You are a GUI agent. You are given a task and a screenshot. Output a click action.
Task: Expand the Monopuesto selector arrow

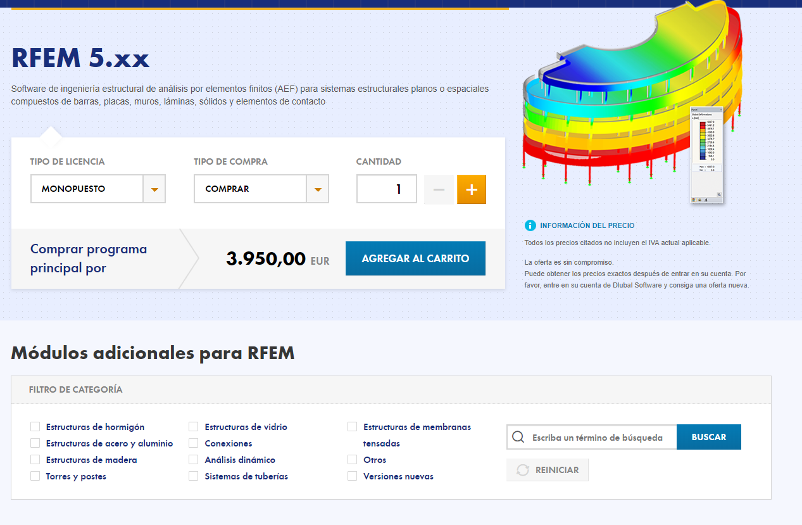(155, 189)
